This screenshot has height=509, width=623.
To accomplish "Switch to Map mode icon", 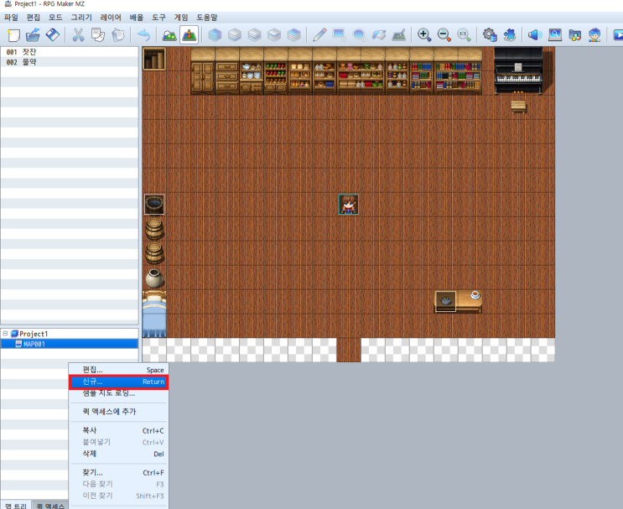I will click(x=169, y=35).
